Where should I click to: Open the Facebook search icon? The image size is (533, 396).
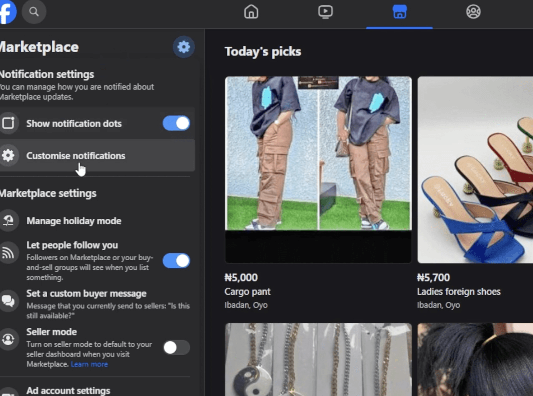(x=34, y=12)
